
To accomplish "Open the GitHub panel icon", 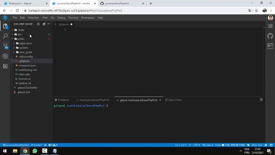I will (x=270, y=36).
